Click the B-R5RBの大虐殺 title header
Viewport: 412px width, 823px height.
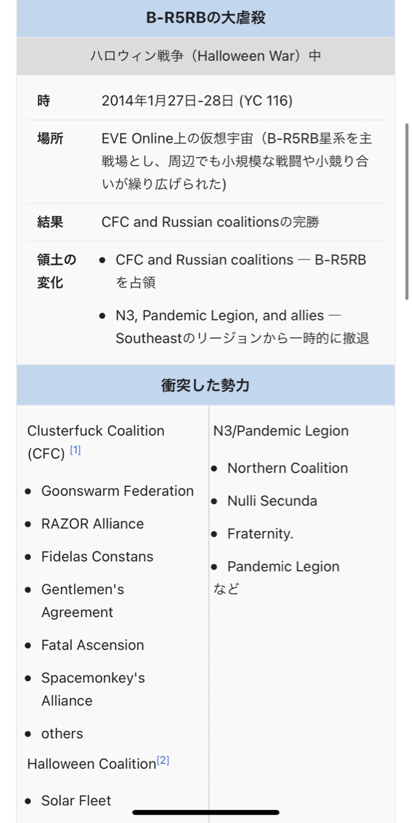206,19
